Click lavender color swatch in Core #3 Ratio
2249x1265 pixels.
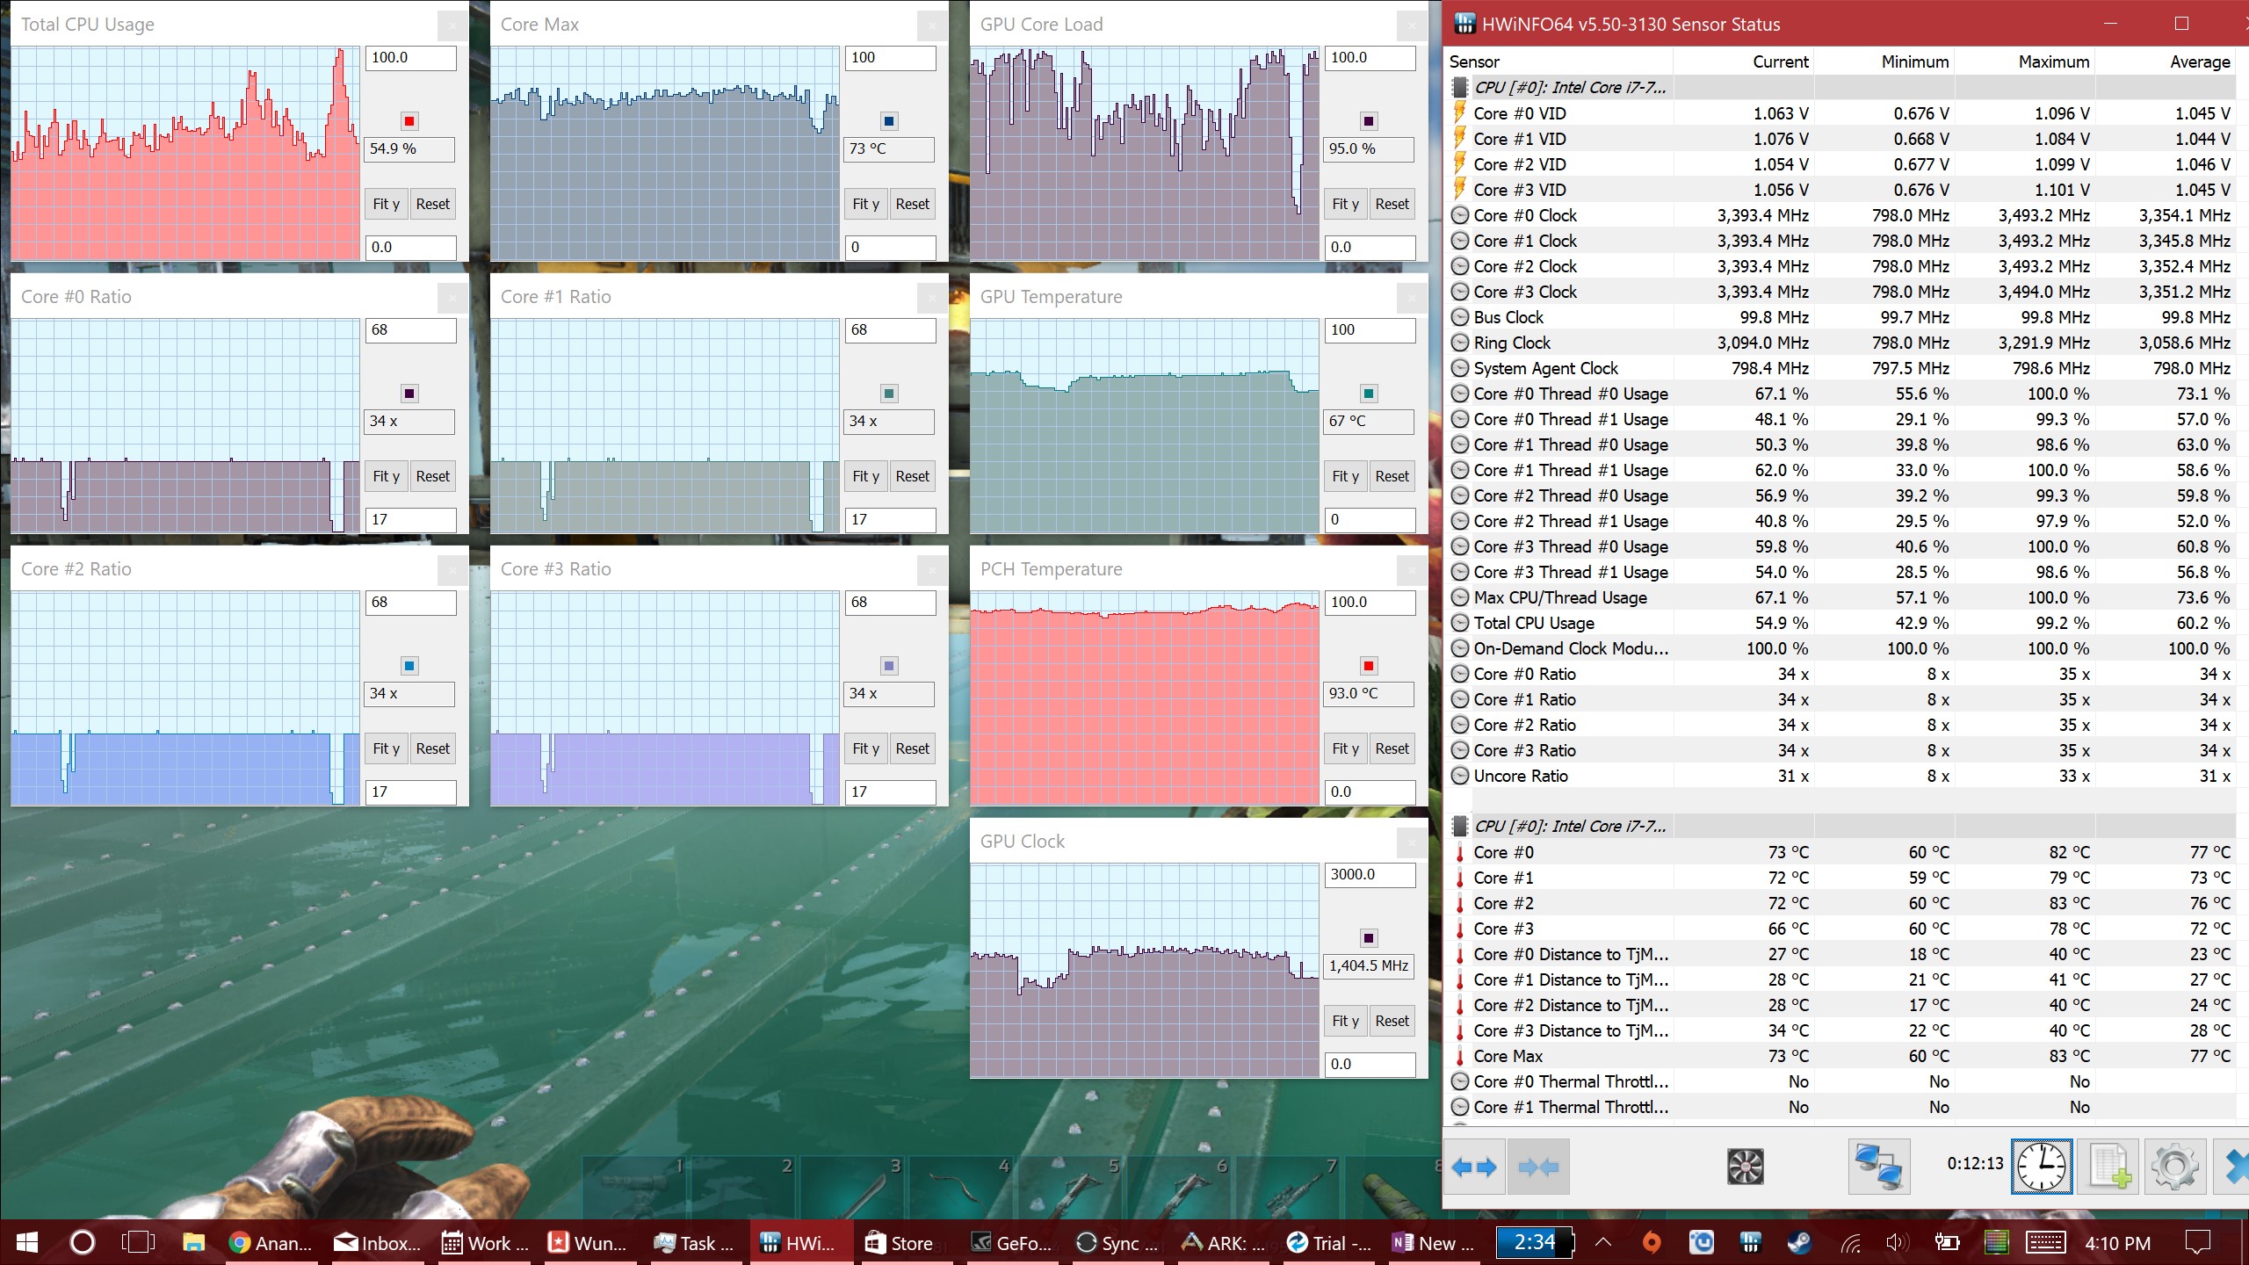click(x=889, y=666)
